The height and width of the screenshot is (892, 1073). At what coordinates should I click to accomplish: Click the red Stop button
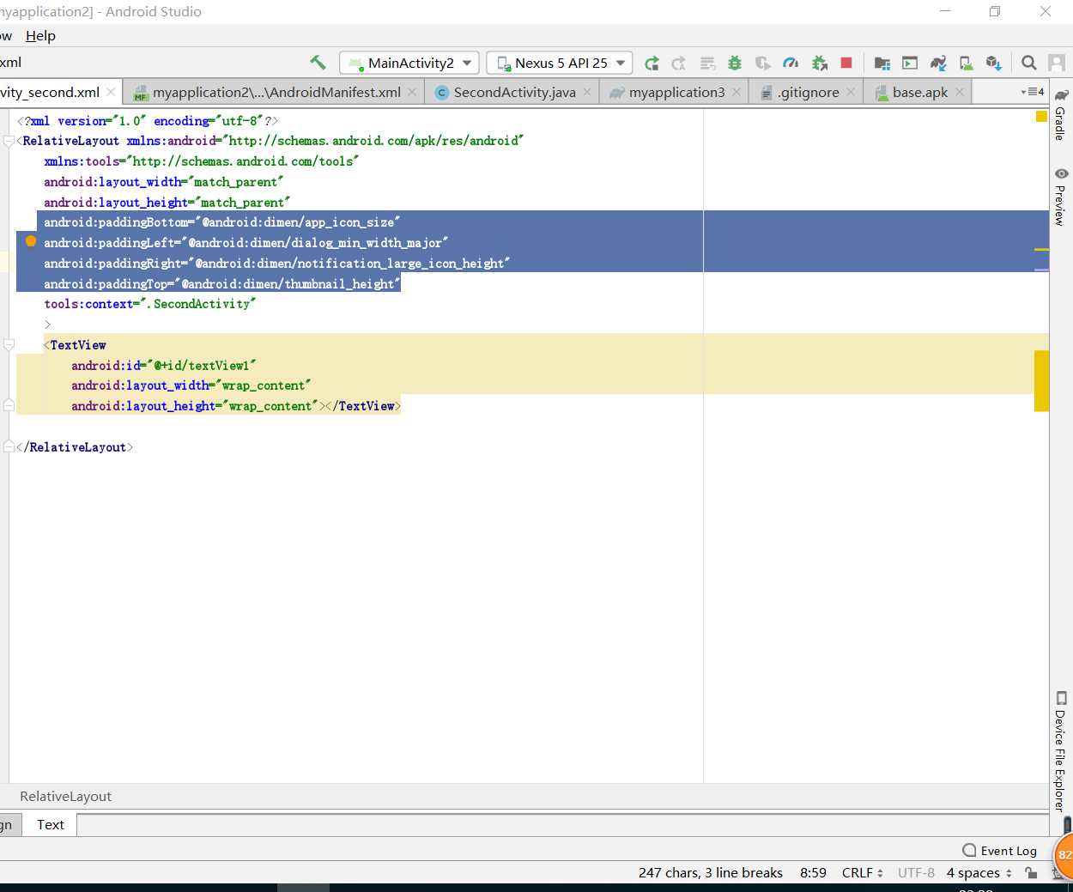point(846,63)
